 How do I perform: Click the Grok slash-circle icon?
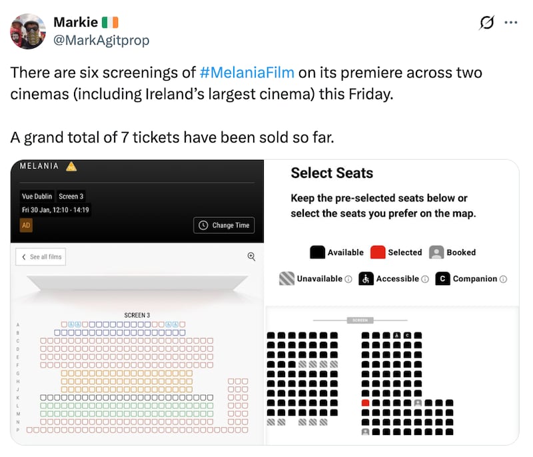pos(487,23)
